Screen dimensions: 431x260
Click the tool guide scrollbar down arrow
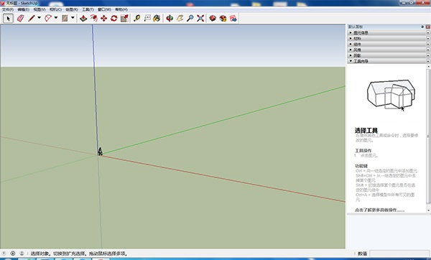coord(428,210)
